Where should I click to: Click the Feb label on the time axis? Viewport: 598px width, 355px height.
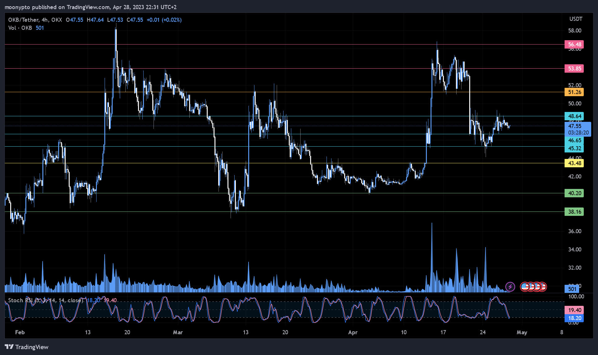20,332
